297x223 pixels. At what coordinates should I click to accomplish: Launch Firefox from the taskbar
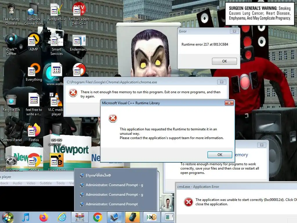pos(44,217)
